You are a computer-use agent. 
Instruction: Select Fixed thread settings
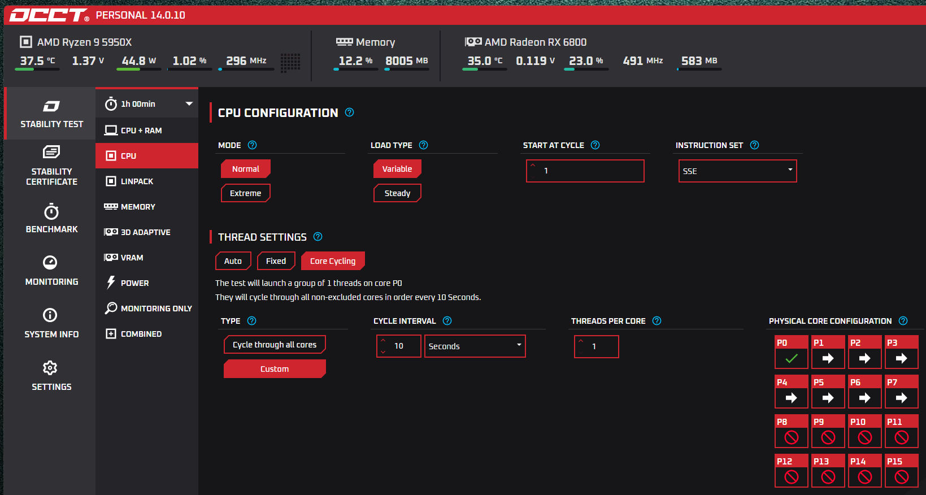coord(276,261)
